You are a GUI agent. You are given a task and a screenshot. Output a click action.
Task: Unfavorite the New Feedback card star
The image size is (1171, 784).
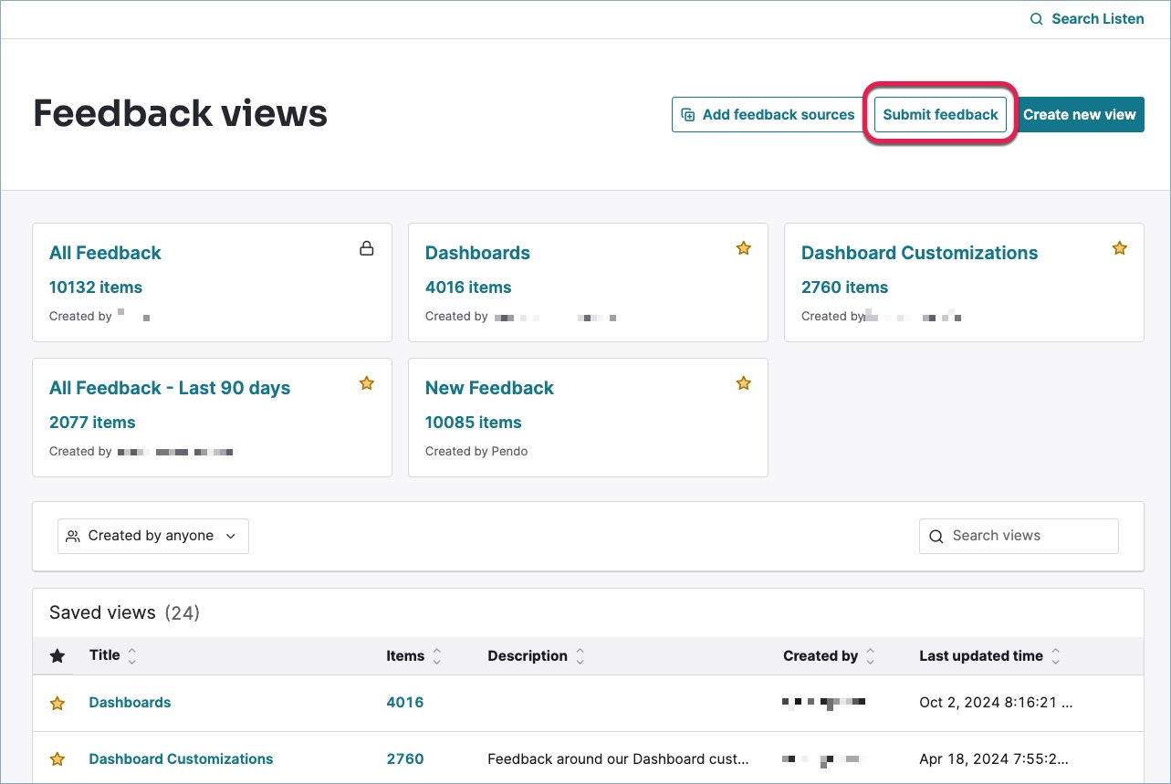(743, 383)
